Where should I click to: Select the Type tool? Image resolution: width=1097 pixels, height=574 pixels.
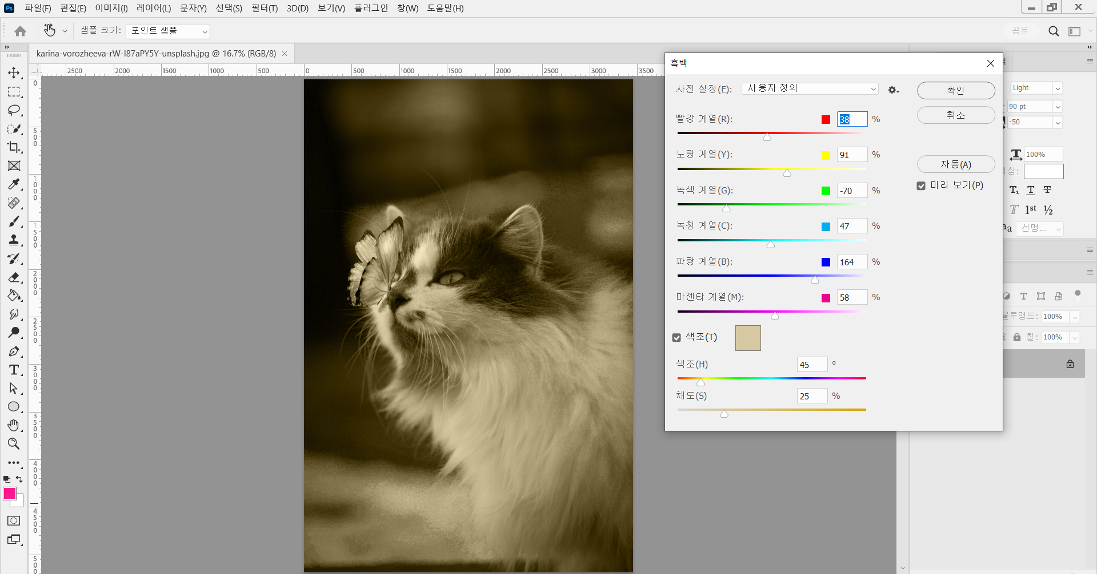coord(14,370)
